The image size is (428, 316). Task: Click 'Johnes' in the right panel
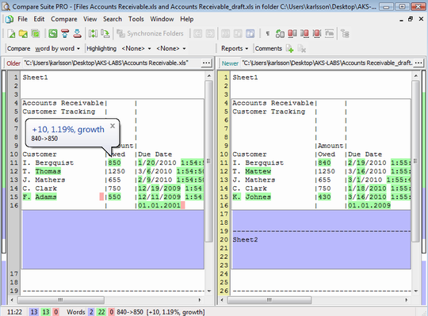[258, 197]
